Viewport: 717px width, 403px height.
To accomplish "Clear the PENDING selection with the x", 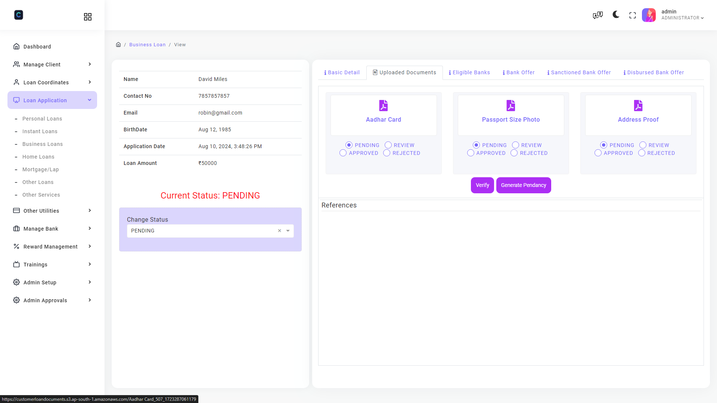I will [x=279, y=231].
